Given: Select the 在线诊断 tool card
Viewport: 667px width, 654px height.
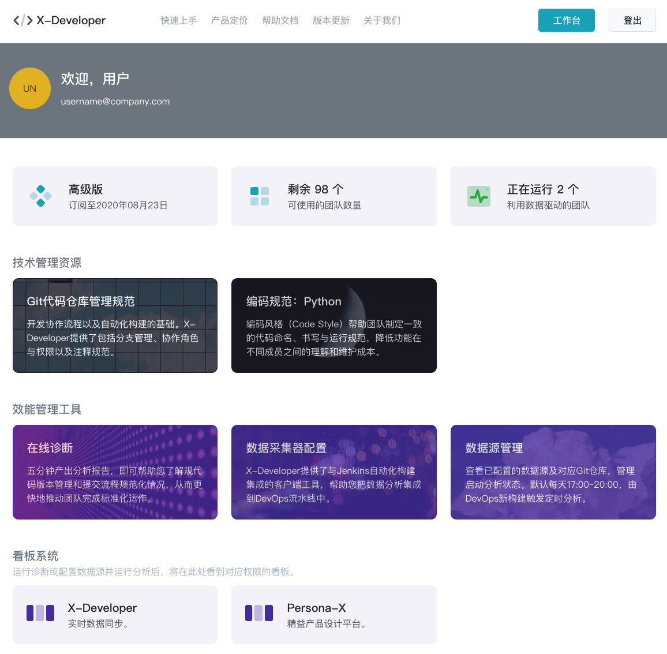Looking at the screenshot, I should (115, 472).
